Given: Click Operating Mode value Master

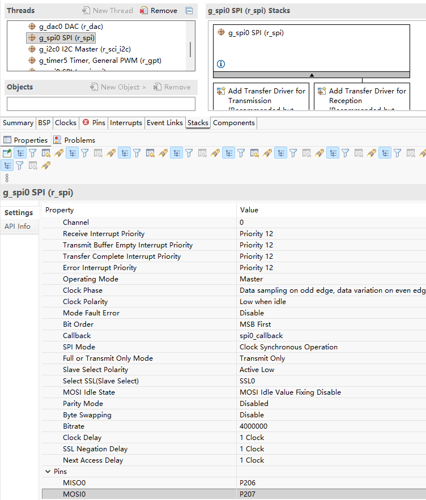Looking at the screenshot, I should tap(331, 279).
